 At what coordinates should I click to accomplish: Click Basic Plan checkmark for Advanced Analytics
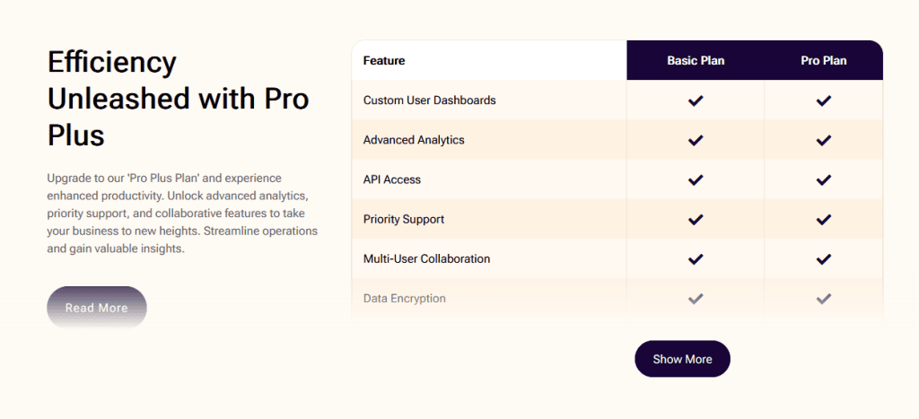[696, 140]
